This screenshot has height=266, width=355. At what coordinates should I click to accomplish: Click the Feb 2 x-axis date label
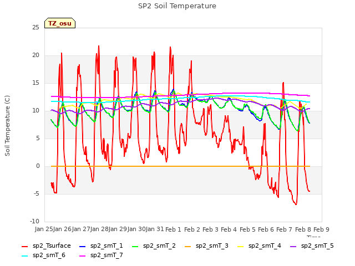(x=192, y=229)
